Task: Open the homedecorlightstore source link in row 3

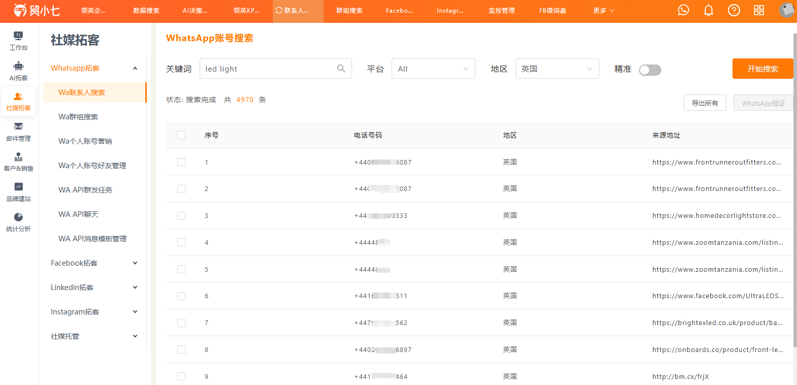Action: click(x=717, y=215)
